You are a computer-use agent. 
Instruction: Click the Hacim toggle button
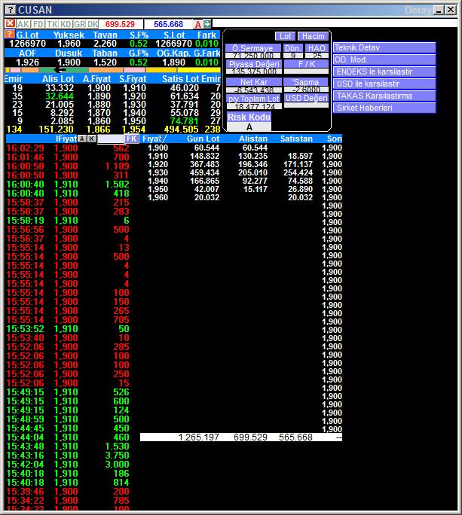pos(314,36)
